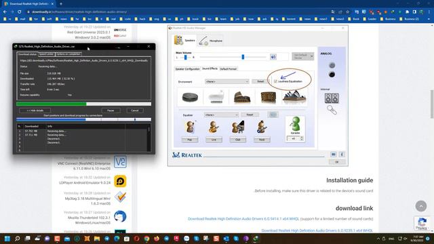Click the Mozilla Thunderbird icon in sidebar
434x244 pixels.
pyautogui.click(x=120, y=216)
